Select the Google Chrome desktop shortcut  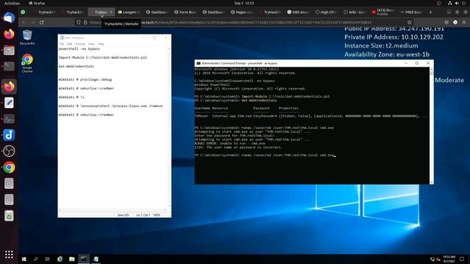click(27, 63)
